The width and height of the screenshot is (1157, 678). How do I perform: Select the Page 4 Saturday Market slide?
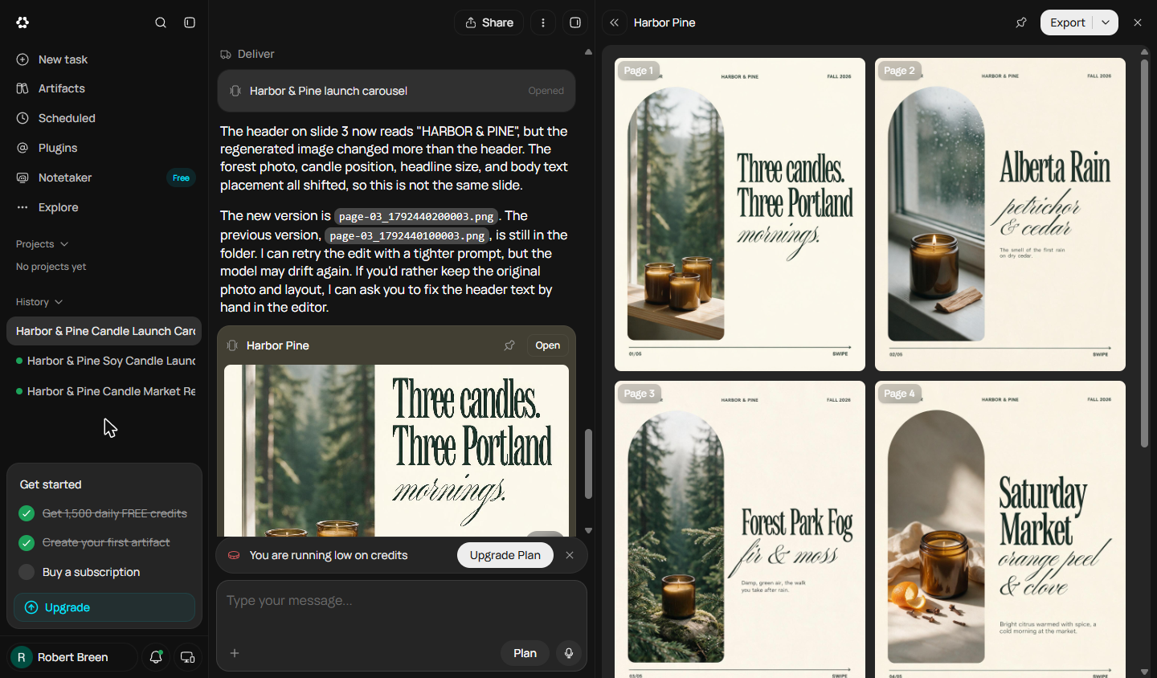coord(1000,530)
